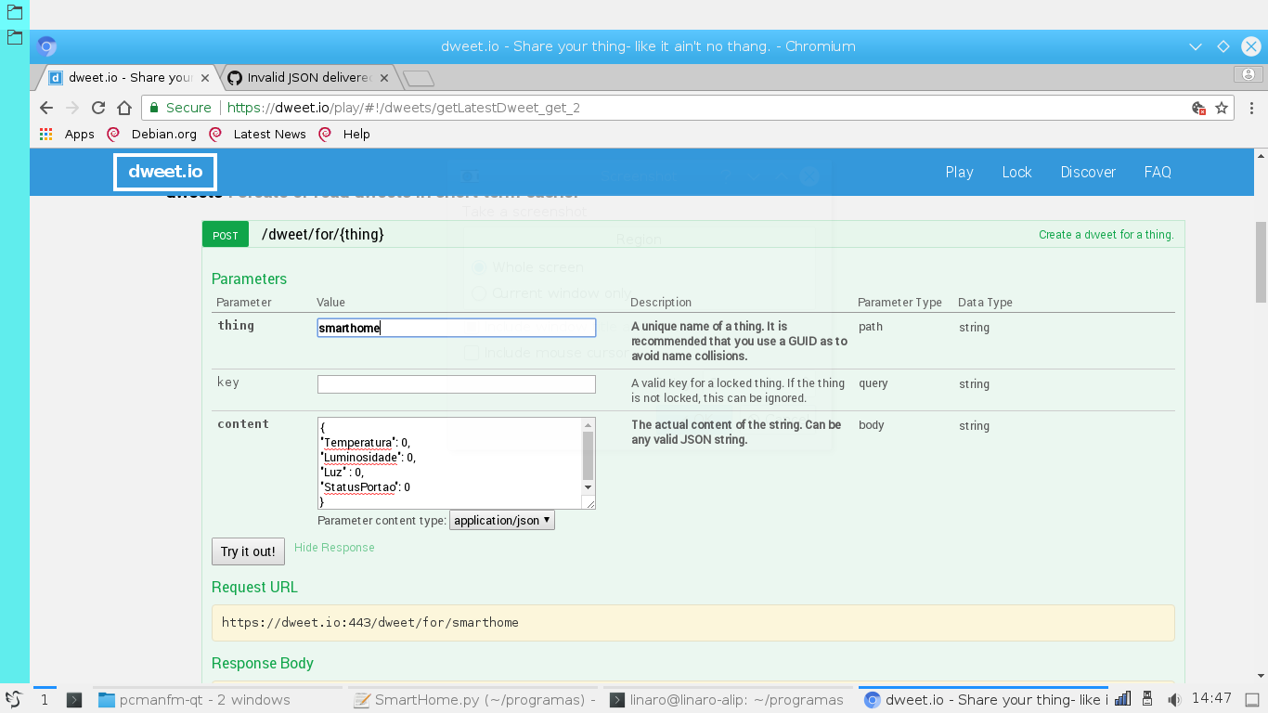The width and height of the screenshot is (1268, 713).
Task: Open the Chromium profile button
Action: [x=1249, y=74]
